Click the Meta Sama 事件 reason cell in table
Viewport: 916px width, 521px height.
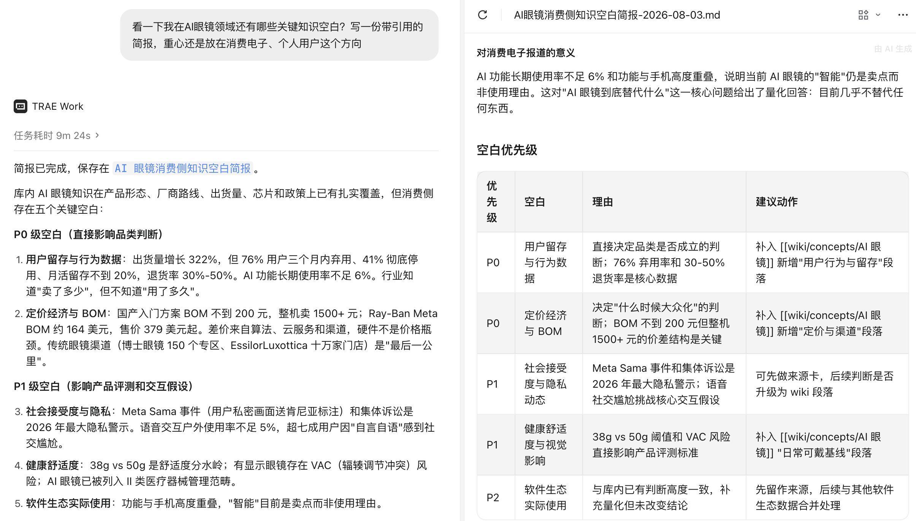pos(664,384)
